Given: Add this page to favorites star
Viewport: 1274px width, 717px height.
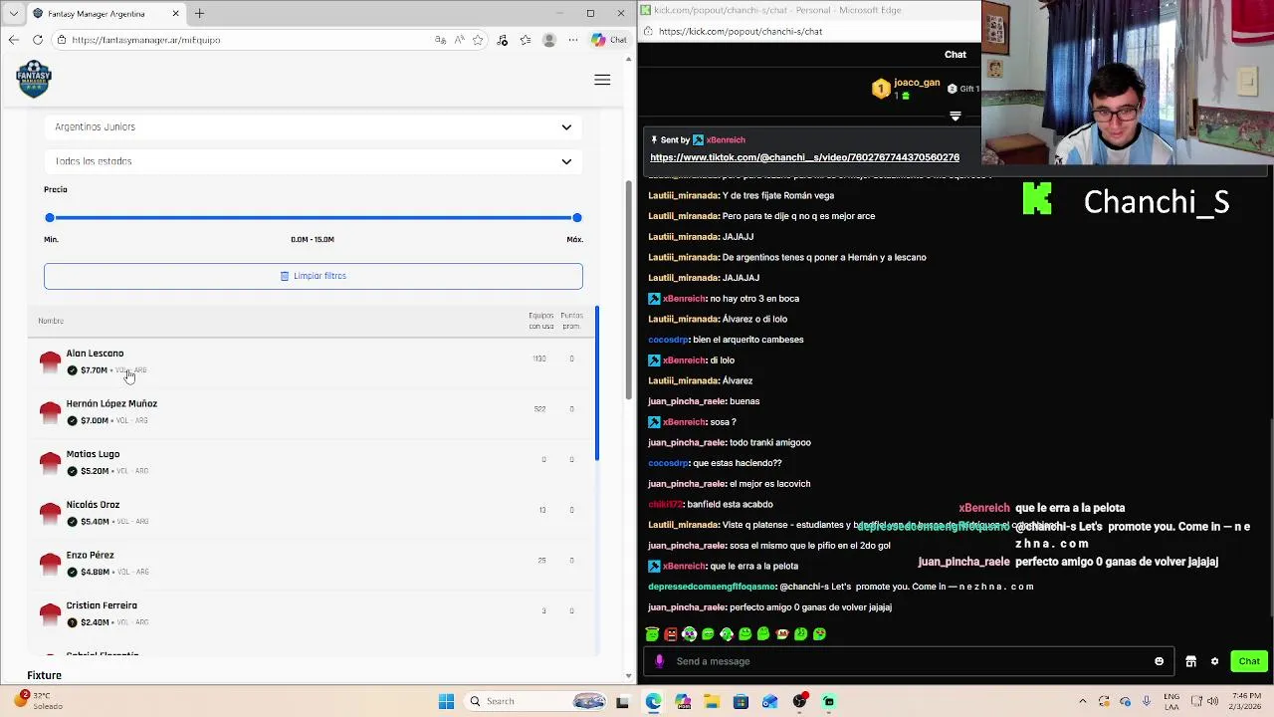Looking at the screenshot, I should click(478, 40).
